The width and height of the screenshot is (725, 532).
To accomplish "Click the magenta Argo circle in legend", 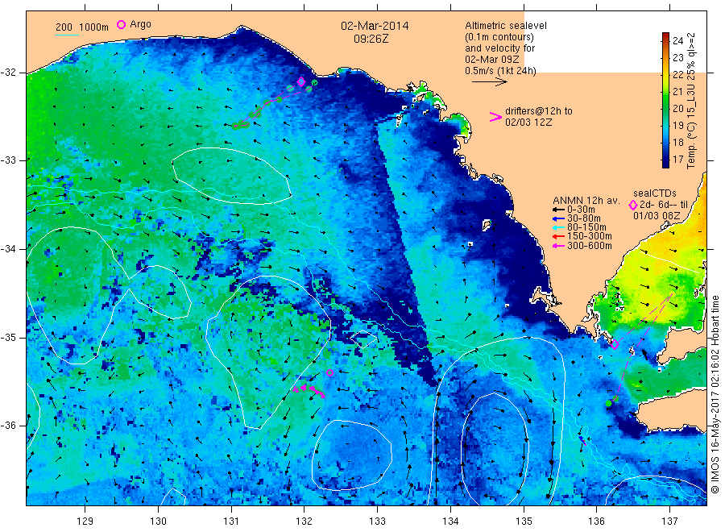I will [121, 24].
